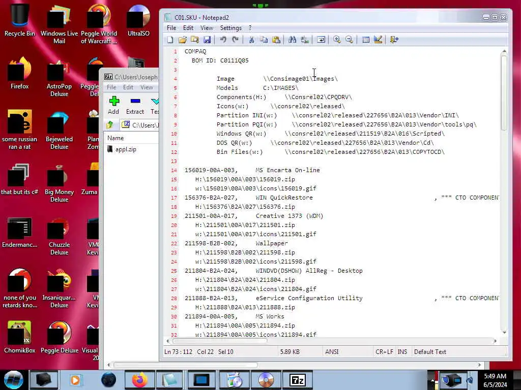Open the ? help menu in Notepad2

[250, 28]
